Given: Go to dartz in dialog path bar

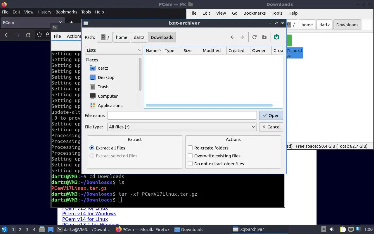Looking at the screenshot, I should click(x=139, y=37).
